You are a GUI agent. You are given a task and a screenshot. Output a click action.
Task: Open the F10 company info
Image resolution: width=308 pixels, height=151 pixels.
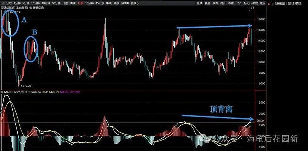[x=239, y=3]
